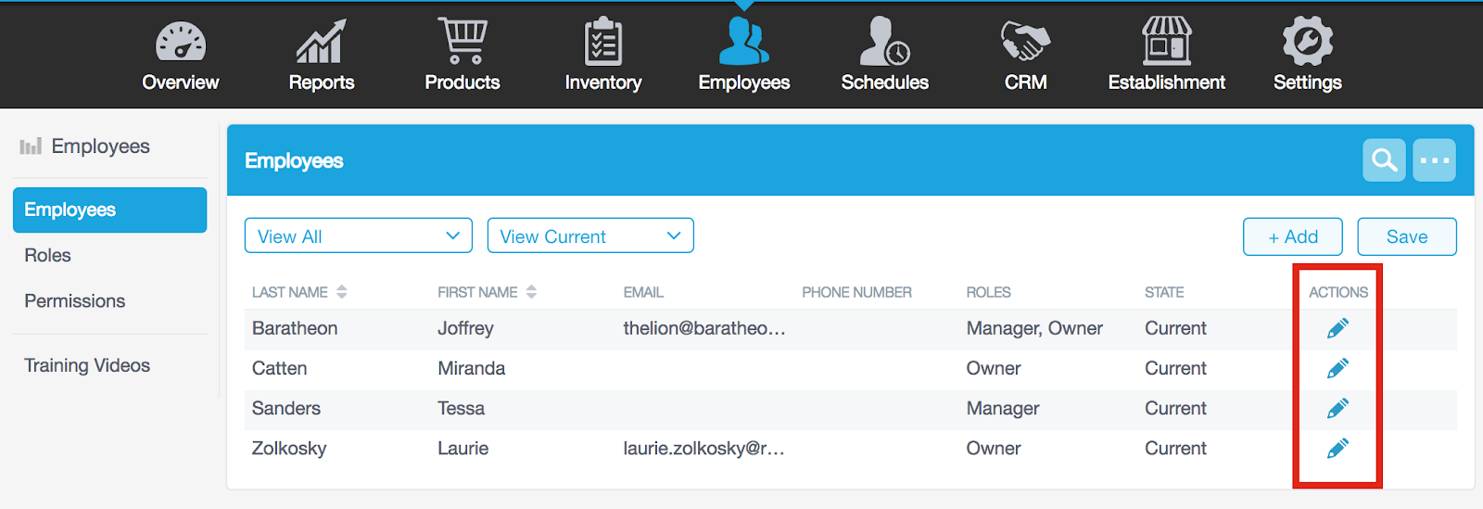This screenshot has width=1483, height=509.
Task: Click Baratheon's Current state cell
Action: click(1175, 328)
